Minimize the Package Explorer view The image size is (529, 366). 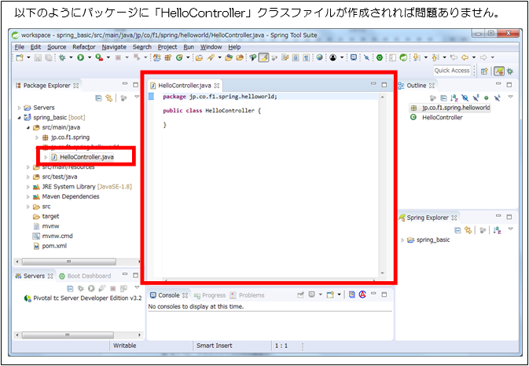click(x=124, y=85)
